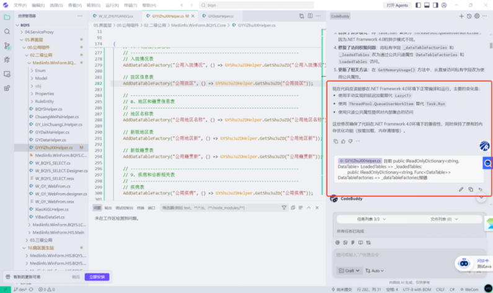Open the Remote Explorer view
The image size is (493, 293).
click(x=7, y=74)
